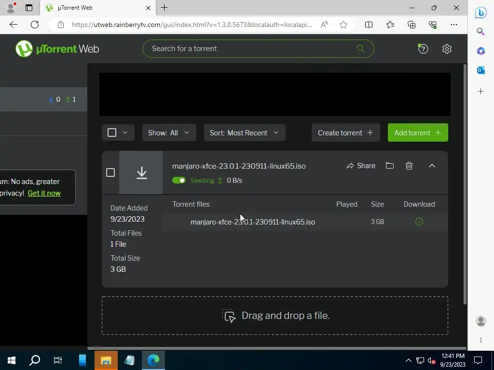Screen dimensions: 494x370
Task: Click the download arrow thumbnail of manjaro torrent
Action: (141, 172)
